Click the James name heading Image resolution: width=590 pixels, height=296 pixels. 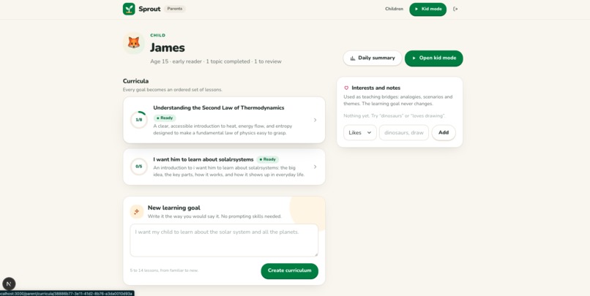pos(168,48)
